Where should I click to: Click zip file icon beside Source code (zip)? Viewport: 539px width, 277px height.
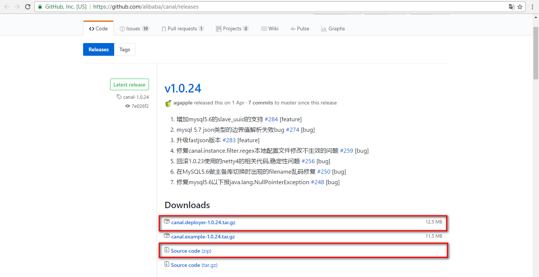167,250
